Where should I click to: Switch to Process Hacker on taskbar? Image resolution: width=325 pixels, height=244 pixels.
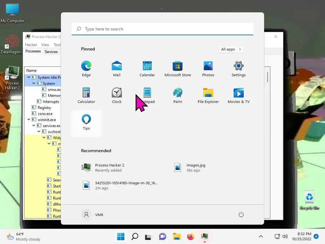205,236
